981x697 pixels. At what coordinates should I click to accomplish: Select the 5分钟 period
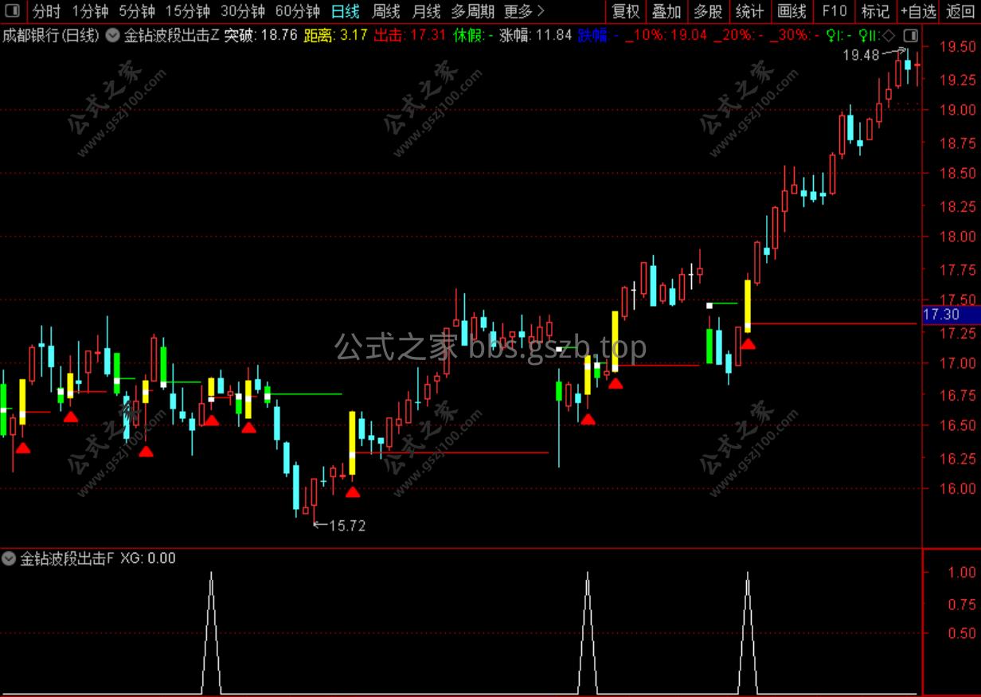pyautogui.click(x=138, y=11)
